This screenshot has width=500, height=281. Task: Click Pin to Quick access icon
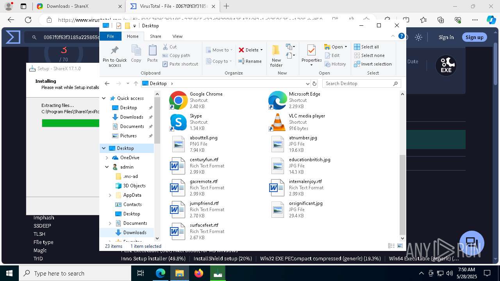(x=114, y=50)
